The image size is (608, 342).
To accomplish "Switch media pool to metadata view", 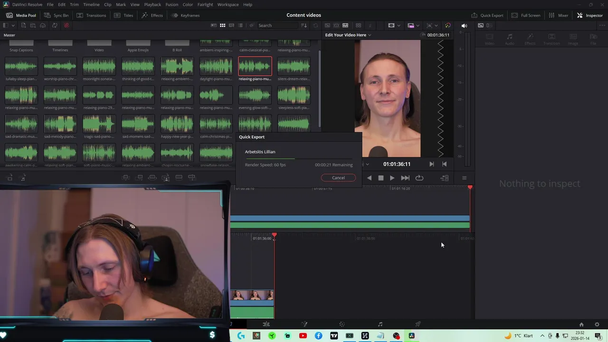I will click(213, 25).
